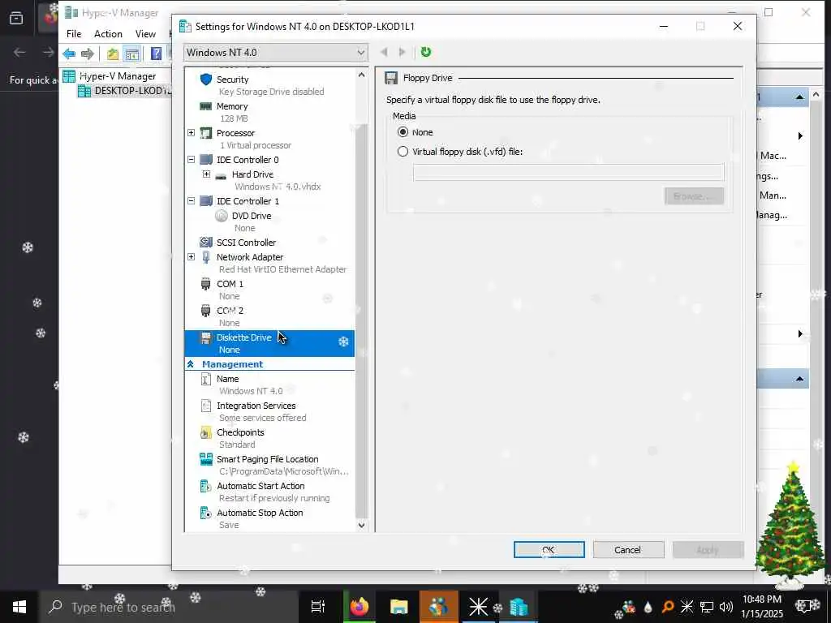Click the Actions pane scrollbar up arrow

pyautogui.click(x=816, y=94)
